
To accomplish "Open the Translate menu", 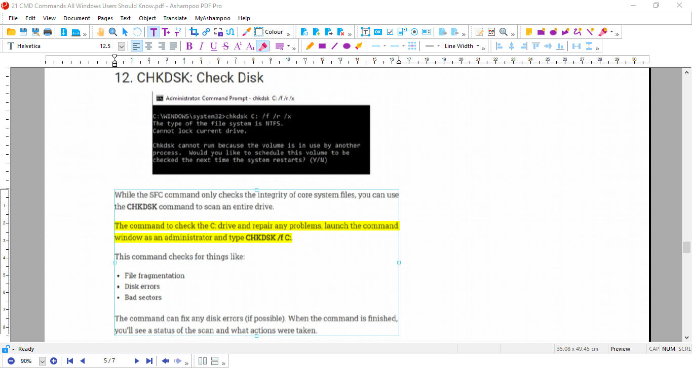I will (x=175, y=18).
